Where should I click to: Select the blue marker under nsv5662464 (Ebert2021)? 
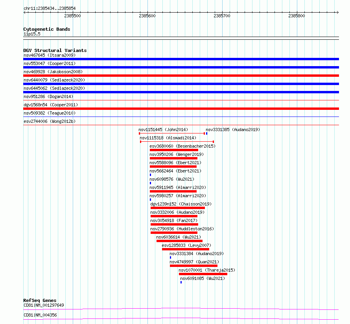click(151, 175)
